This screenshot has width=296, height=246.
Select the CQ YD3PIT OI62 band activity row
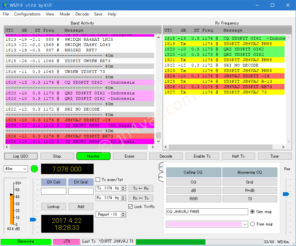coord(80,82)
